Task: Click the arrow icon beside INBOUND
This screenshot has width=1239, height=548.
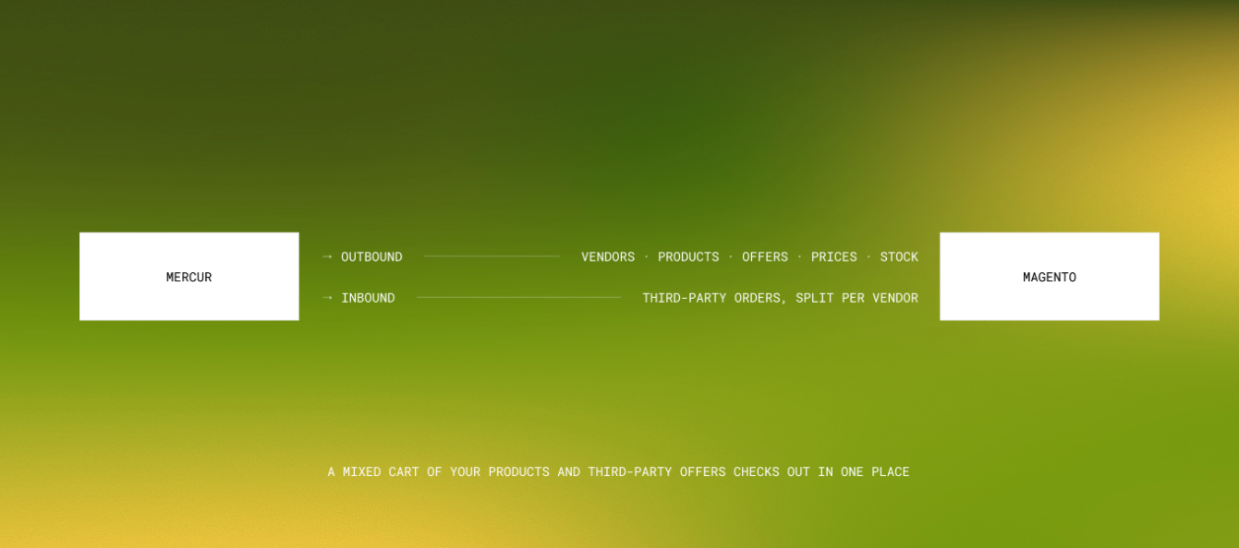Action: (327, 298)
